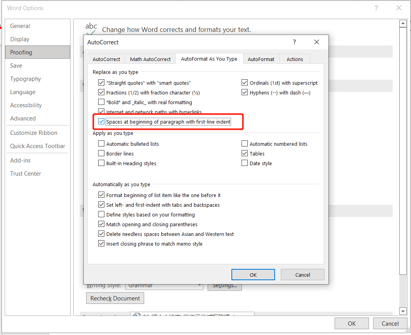Screen dimensions: 411x335
Task: Enable Built-in Heading styles
Action: point(101,163)
